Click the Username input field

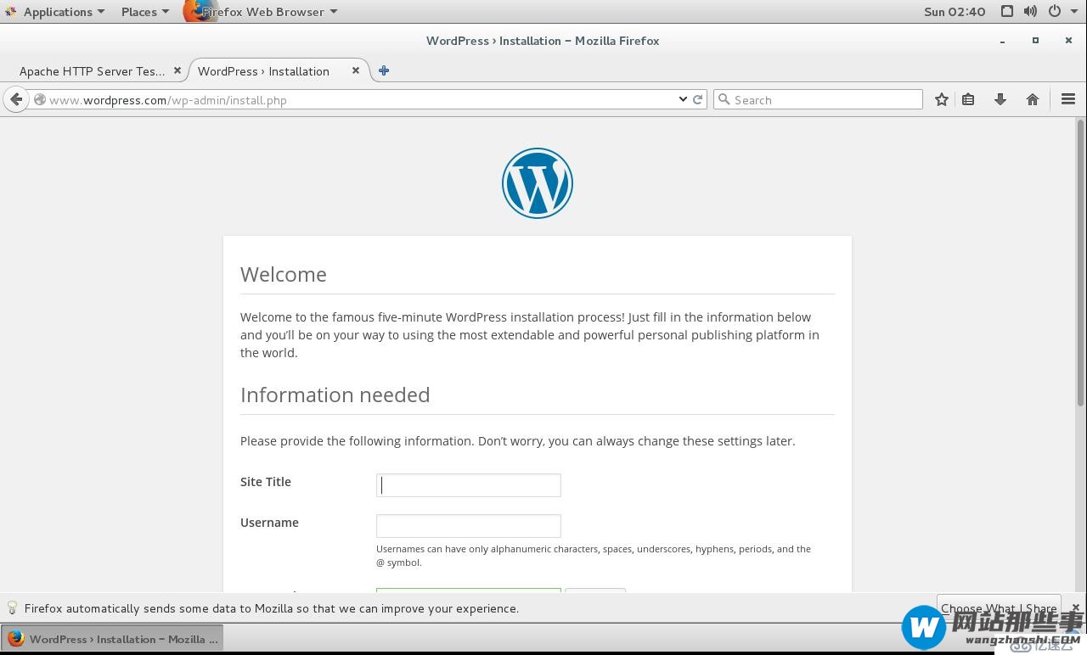[x=469, y=526]
